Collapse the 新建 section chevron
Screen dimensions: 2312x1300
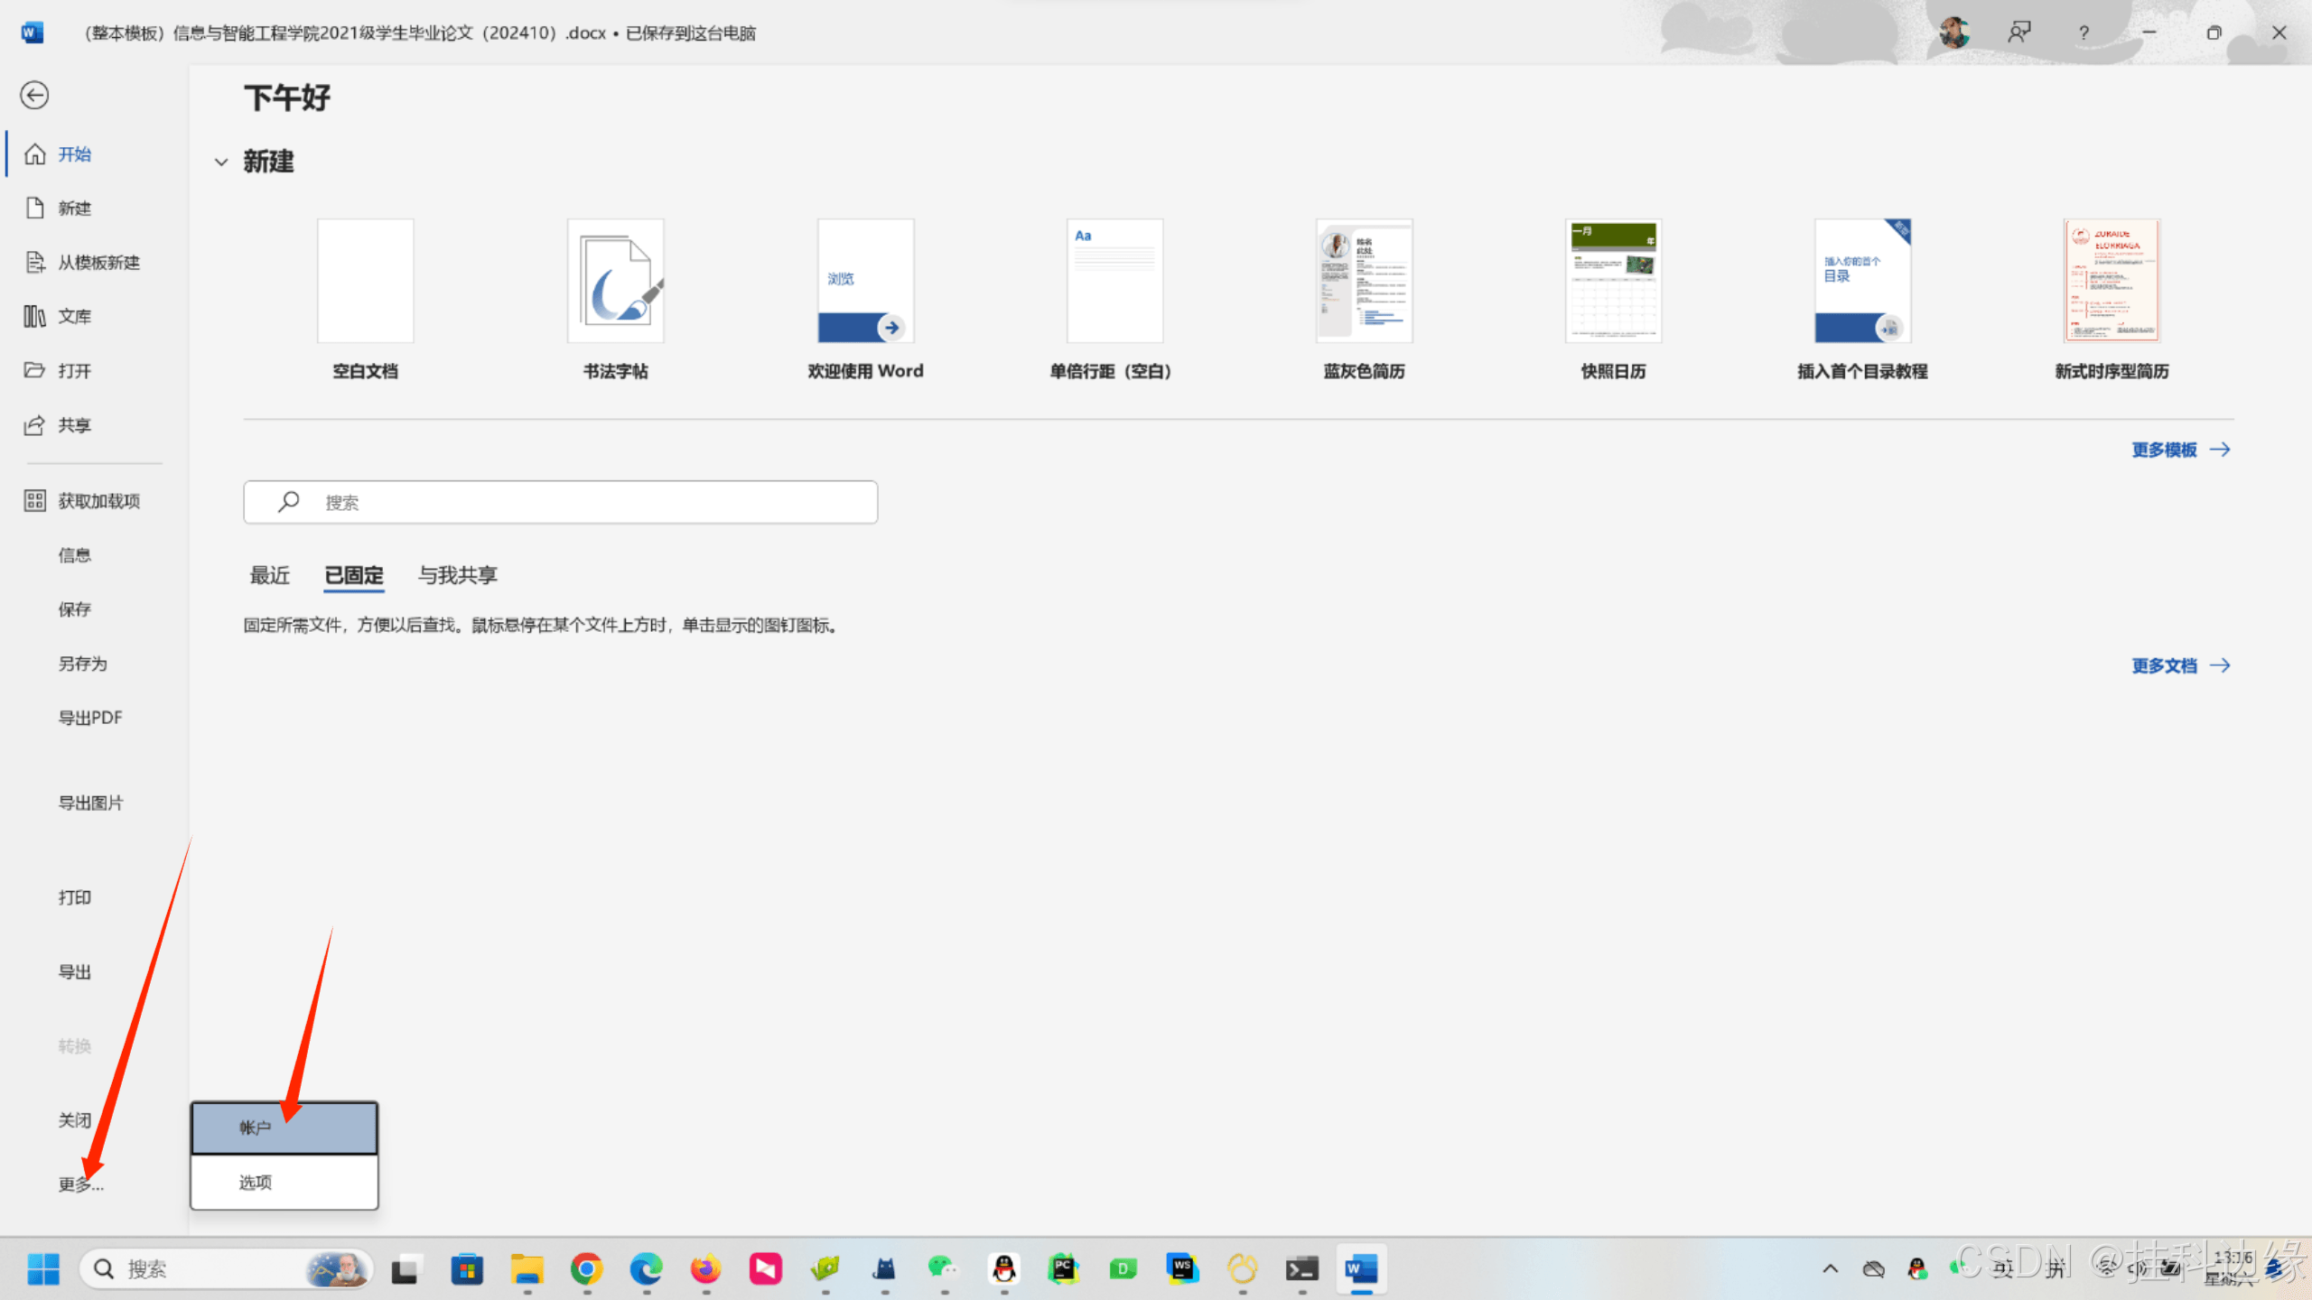coord(221,162)
